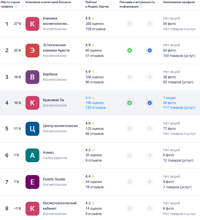Click the verified checkmark icon for Клиника косметологии
Viewport: 200px width, 220px height.
tap(150, 24)
